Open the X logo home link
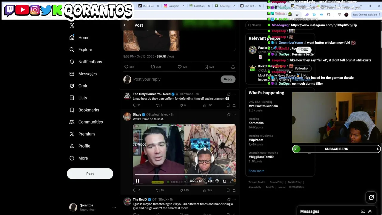This screenshot has height=215, width=382. [x=72, y=25]
